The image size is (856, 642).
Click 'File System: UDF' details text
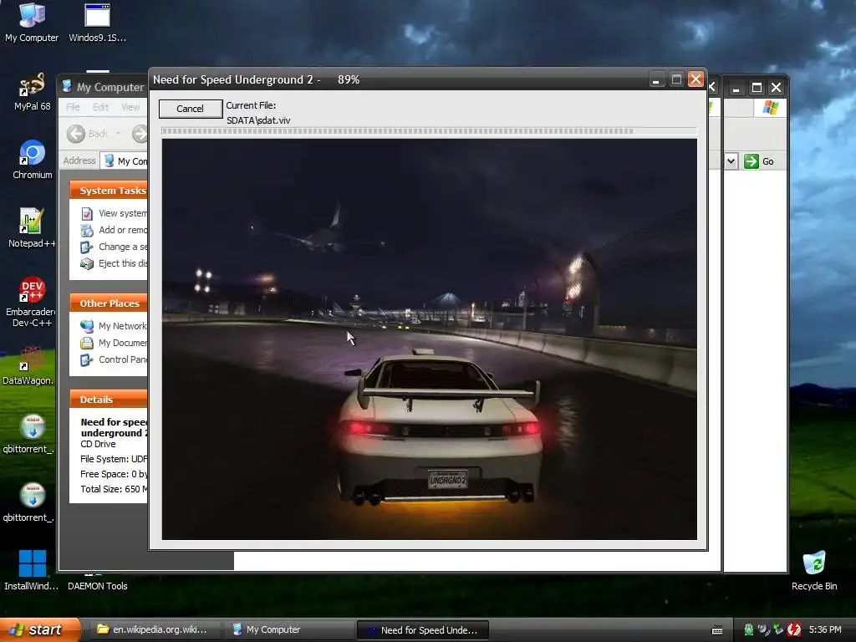(x=114, y=459)
